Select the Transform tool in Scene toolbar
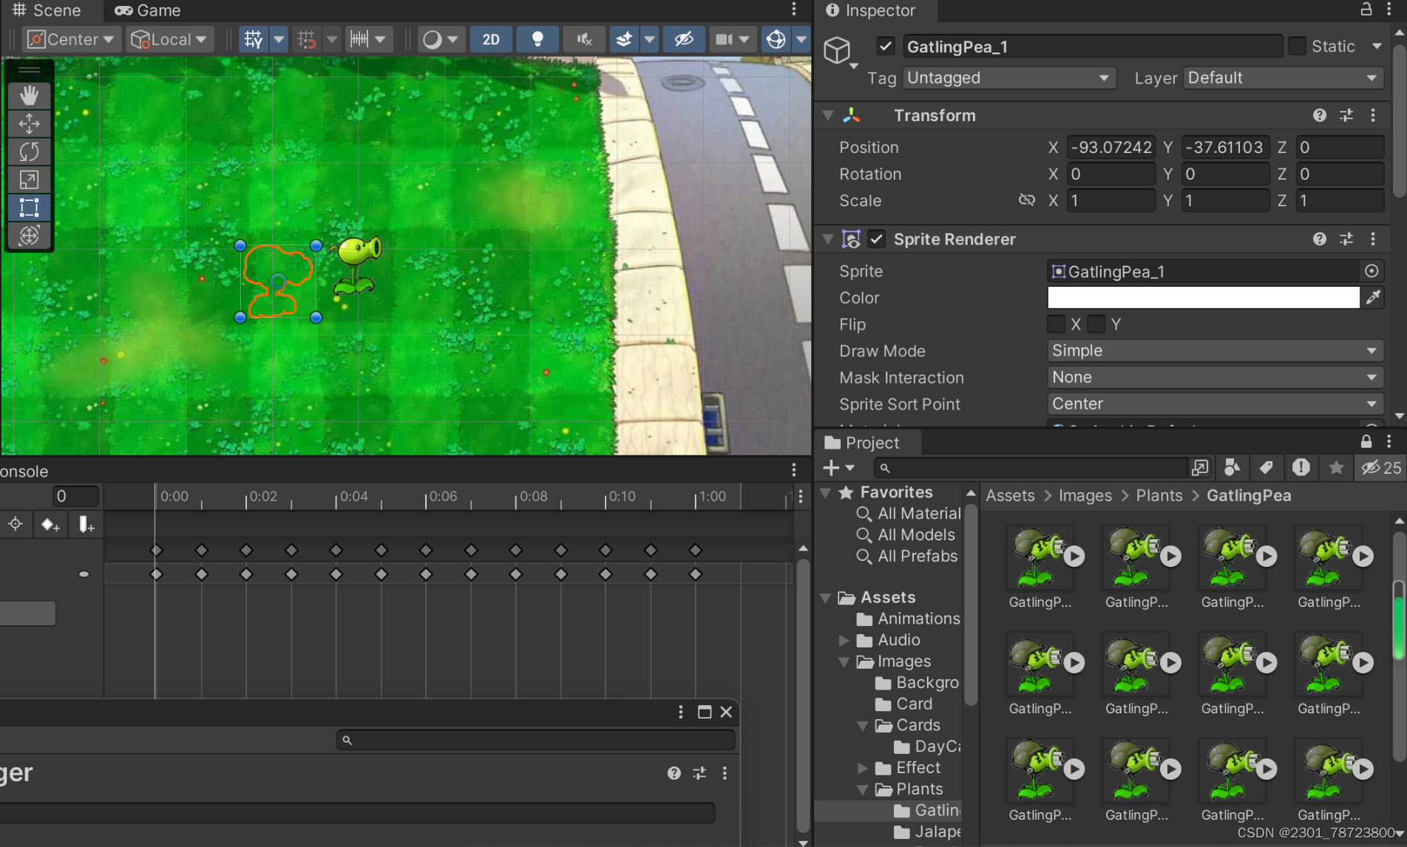 pos(29,236)
